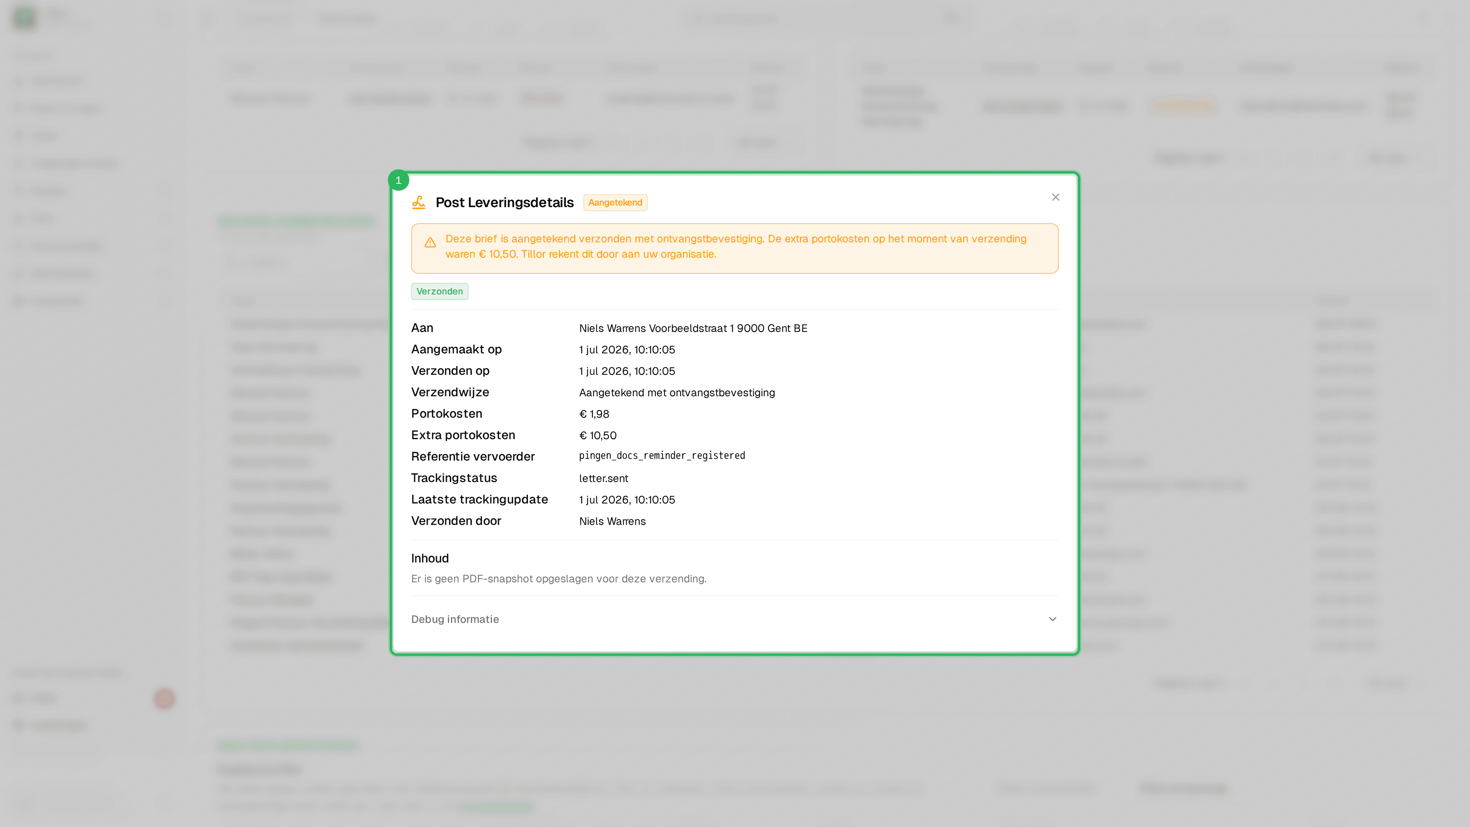Click the letter.sent tracking status
Viewport: 1470px width, 827px height.
(x=603, y=478)
